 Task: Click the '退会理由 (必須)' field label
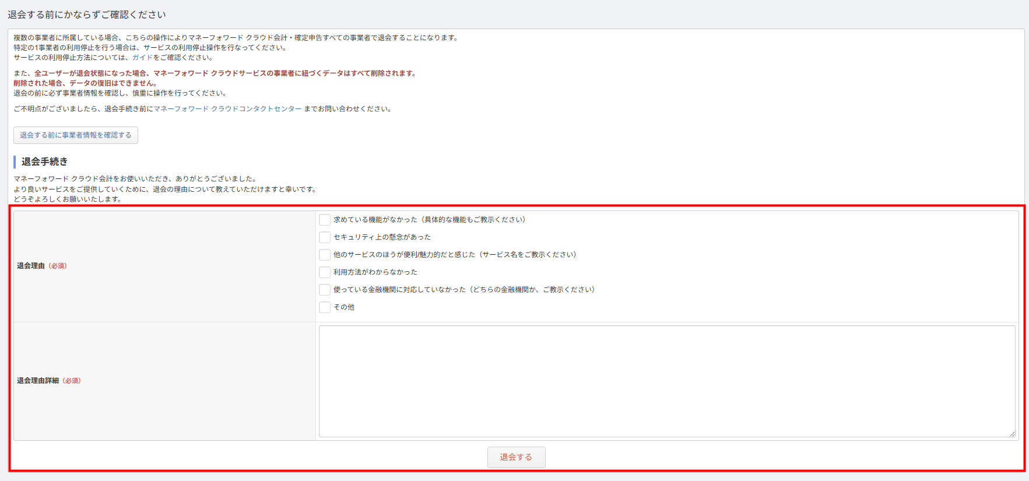(x=42, y=266)
